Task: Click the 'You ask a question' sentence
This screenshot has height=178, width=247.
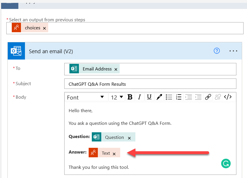Action: click(x=120, y=123)
